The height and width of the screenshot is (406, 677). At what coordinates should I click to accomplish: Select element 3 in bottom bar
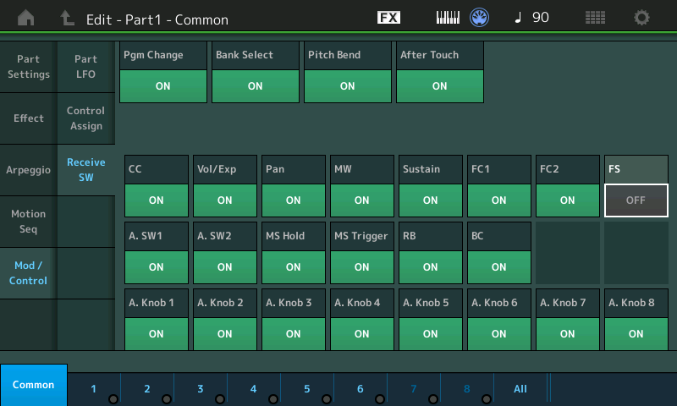tap(201, 389)
